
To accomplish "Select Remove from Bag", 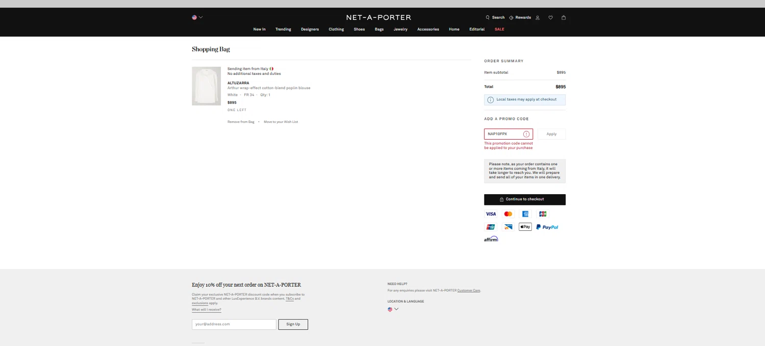I will [241, 122].
